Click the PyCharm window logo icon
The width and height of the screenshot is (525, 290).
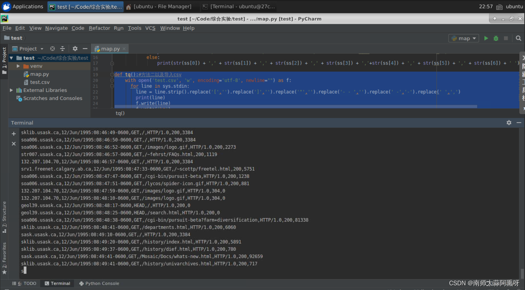(5, 19)
